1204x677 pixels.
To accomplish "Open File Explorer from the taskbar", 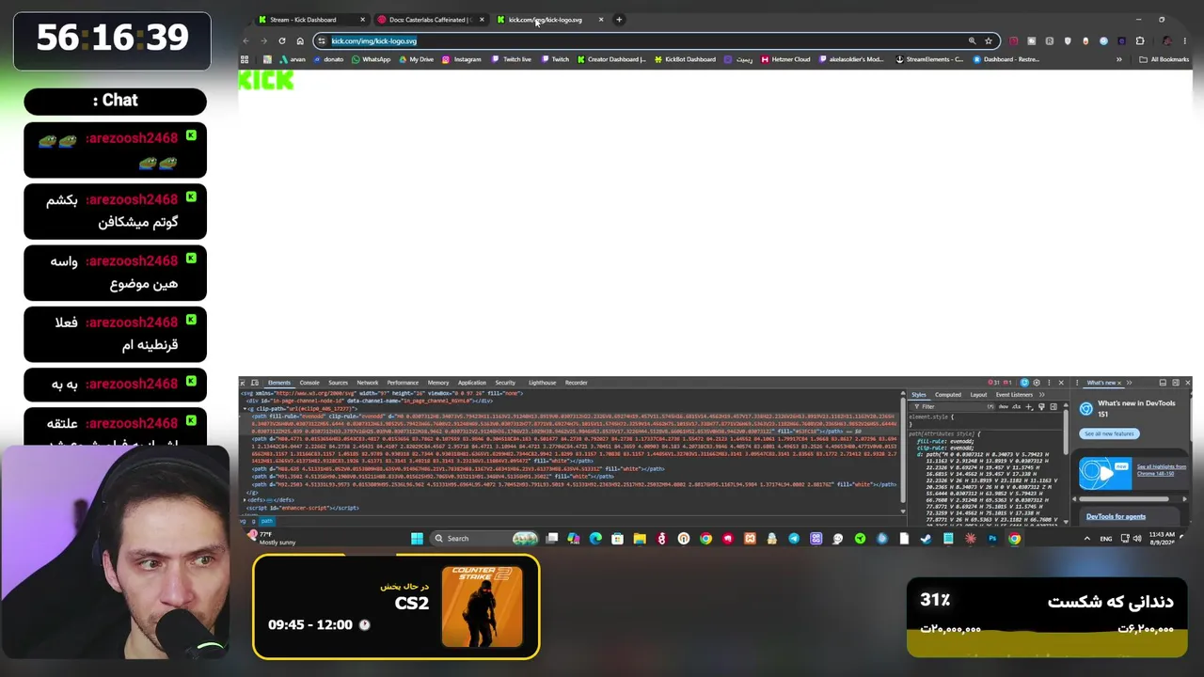I will click(640, 539).
